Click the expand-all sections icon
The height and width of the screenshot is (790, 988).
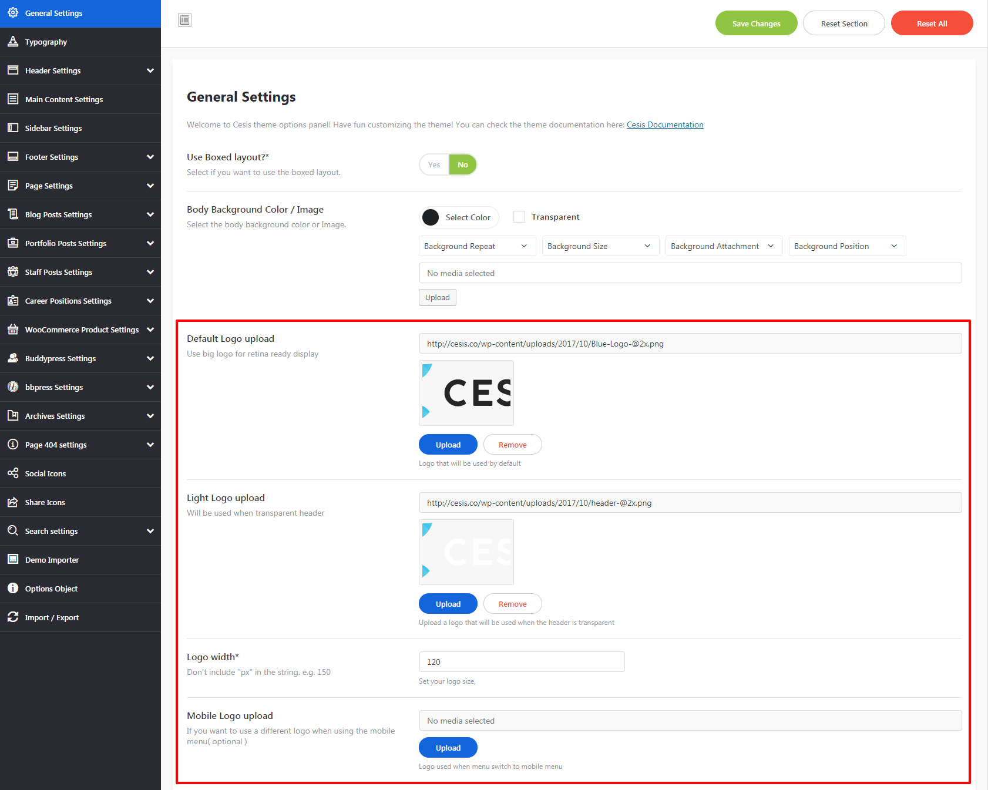click(x=185, y=21)
